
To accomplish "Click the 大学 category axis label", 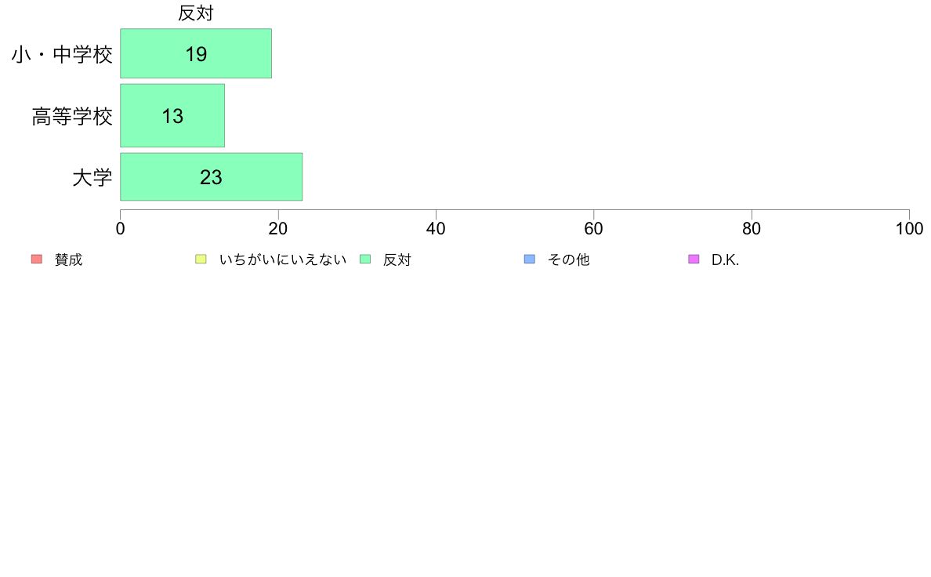I will point(92,178).
